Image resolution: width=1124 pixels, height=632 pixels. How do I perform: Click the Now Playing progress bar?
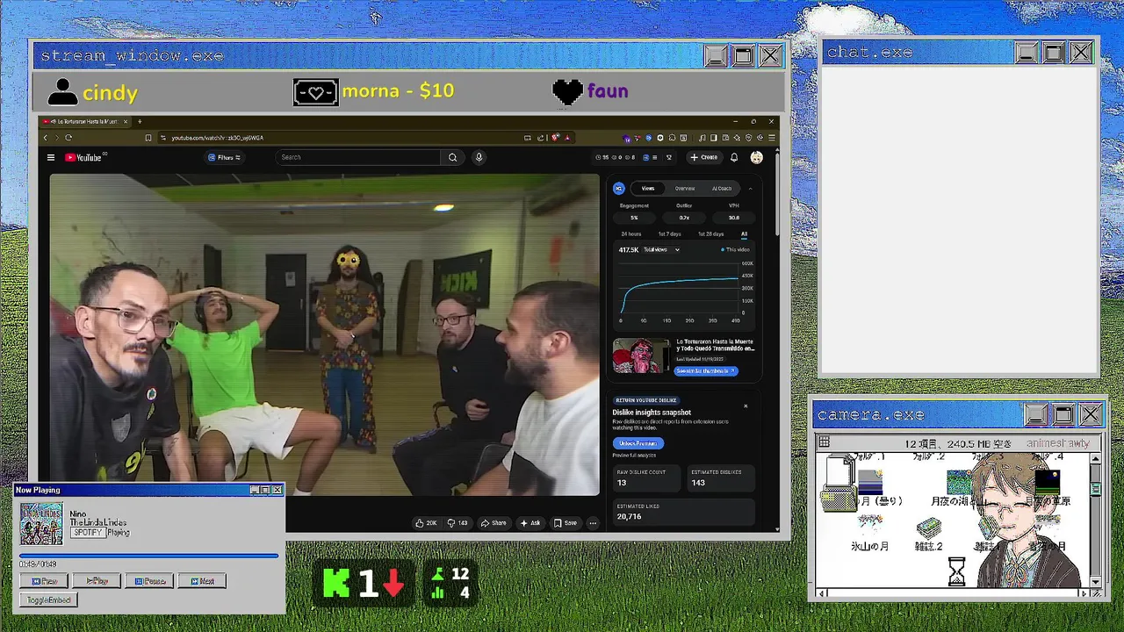[148, 556]
